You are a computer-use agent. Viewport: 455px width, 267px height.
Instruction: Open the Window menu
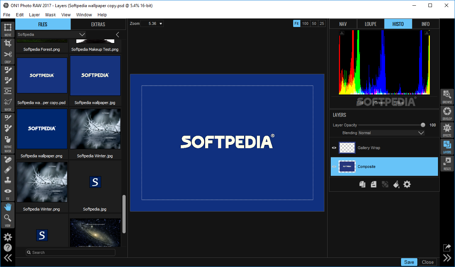[84, 15]
